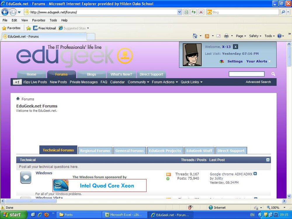Open the recent pages dropdown arrow
The width and height of the screenshot is (292, 219).
(x=19, y=12)
